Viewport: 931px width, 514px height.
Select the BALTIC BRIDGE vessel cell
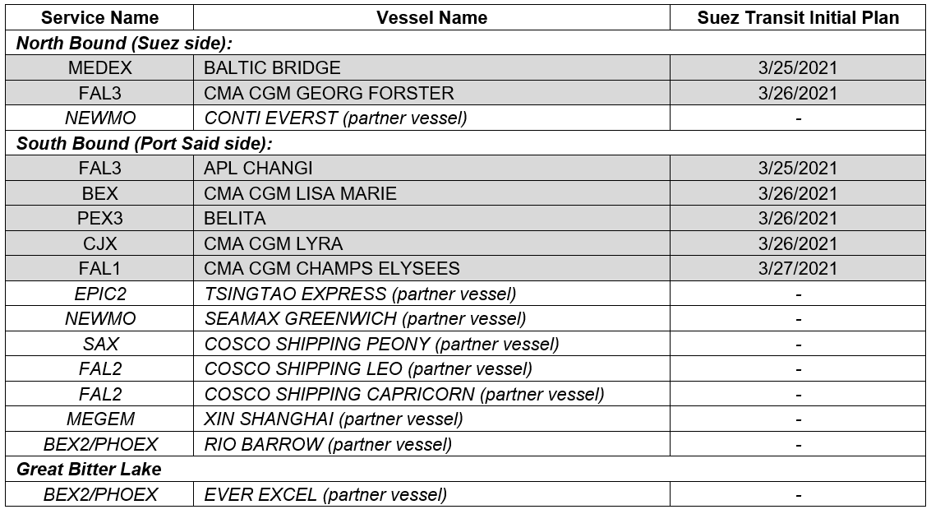pyautogui.click(x=431, y=67)
